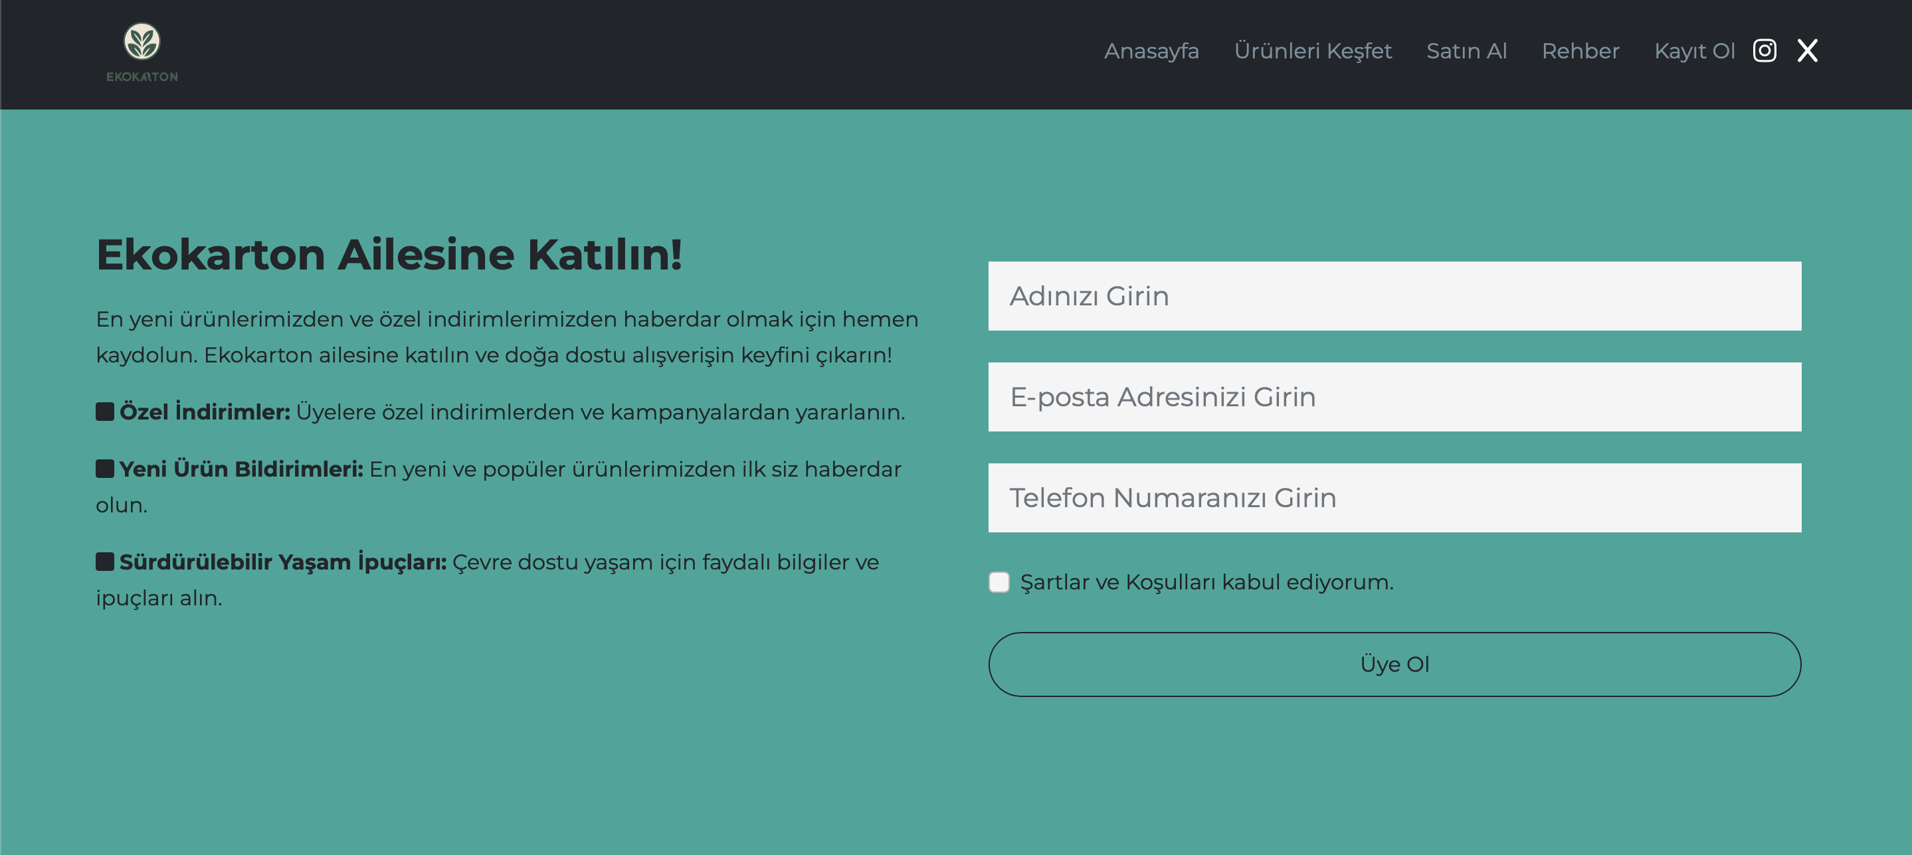1912x855 pixels.
Task: Check the Şartlar ve Koşulları checkbox
Action: (x=999, y=582)
